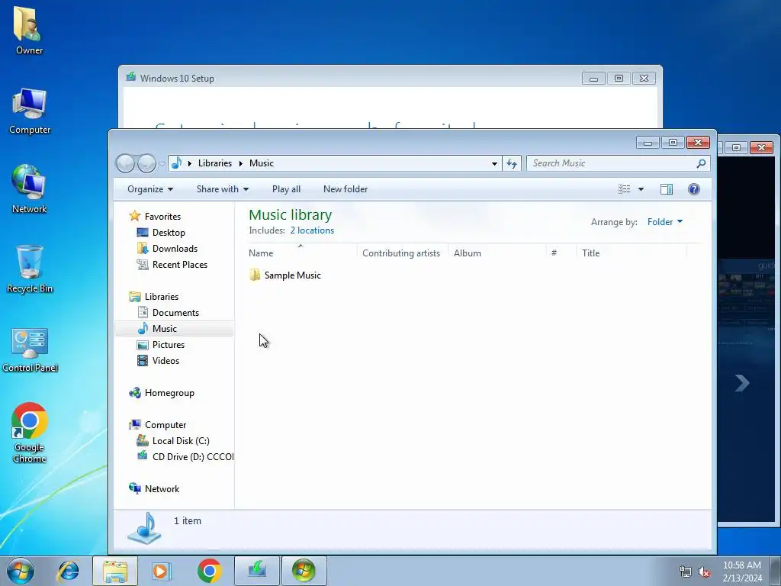Select Music library in sidebar

tap(174, 328)
